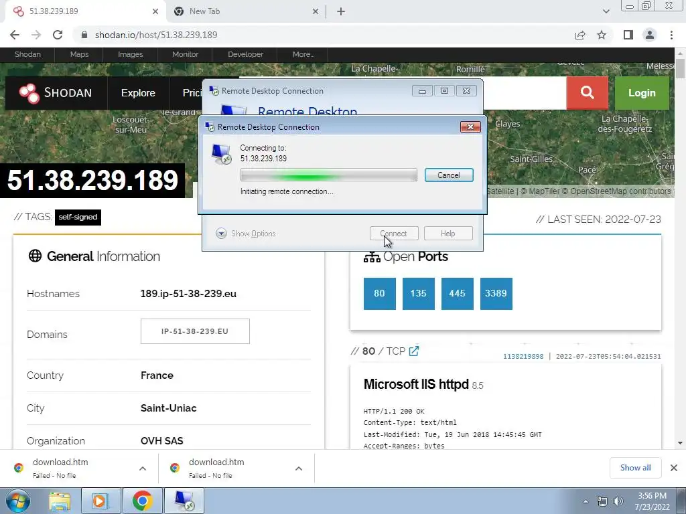686x514 pixels.
Task: Select the 51.38.239.189 browser tab
Action: click(x=85, y=11)
